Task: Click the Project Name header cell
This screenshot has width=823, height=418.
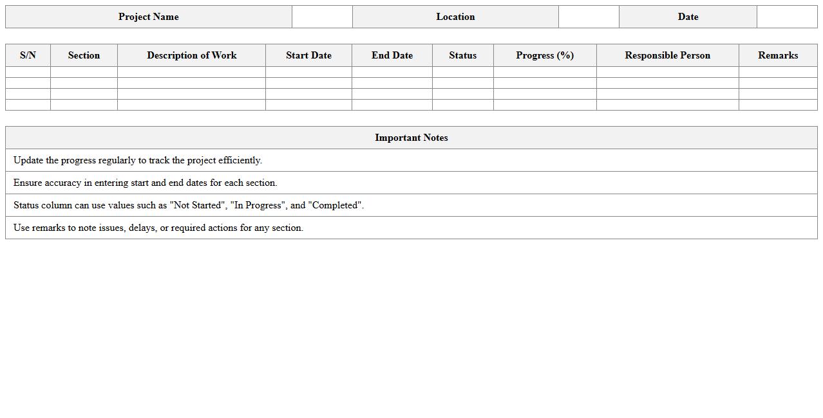Action: (148, 17)
